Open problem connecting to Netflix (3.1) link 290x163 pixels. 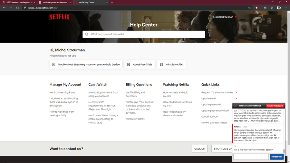pyautogui.click(x=103, y=119)
